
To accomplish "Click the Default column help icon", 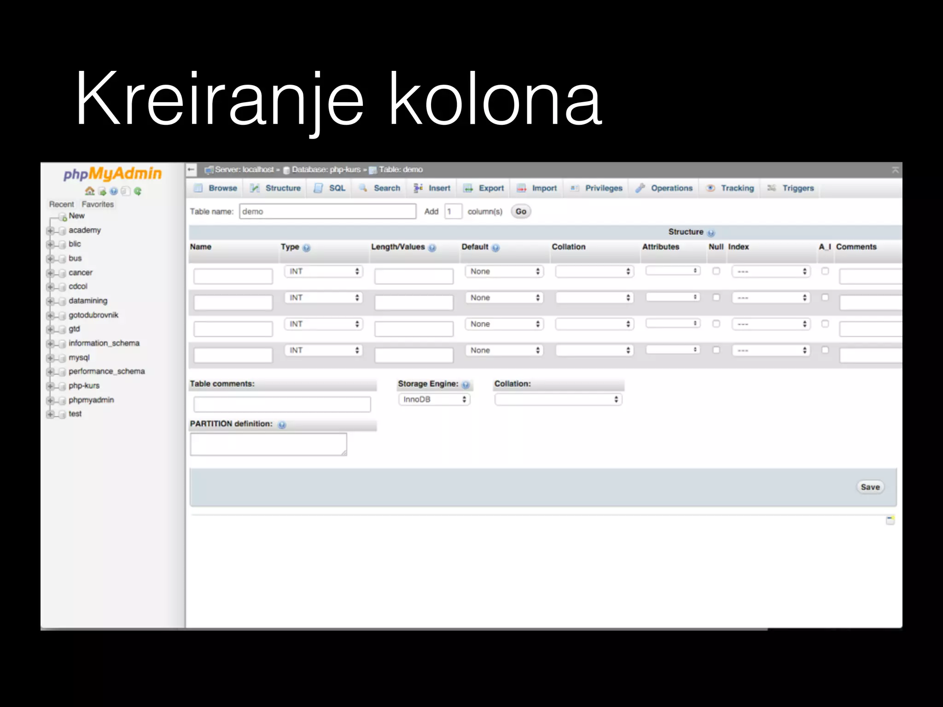I will click(x=495, y=248).
